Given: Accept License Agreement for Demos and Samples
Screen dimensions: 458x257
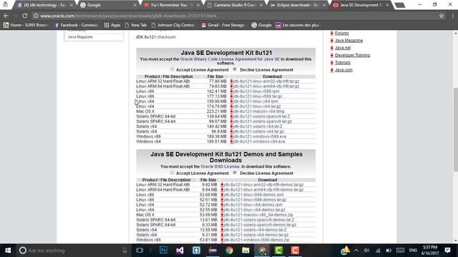Looking at the screenshot, I should click(172, 173).
